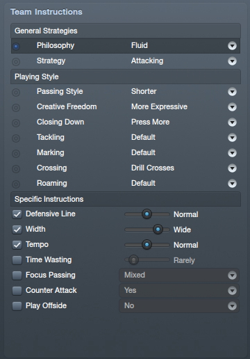The height and width of the screenshot is (359, 250).
Task: Open the Focus Passing Mixed dropdown
Action: pos(179,276)
